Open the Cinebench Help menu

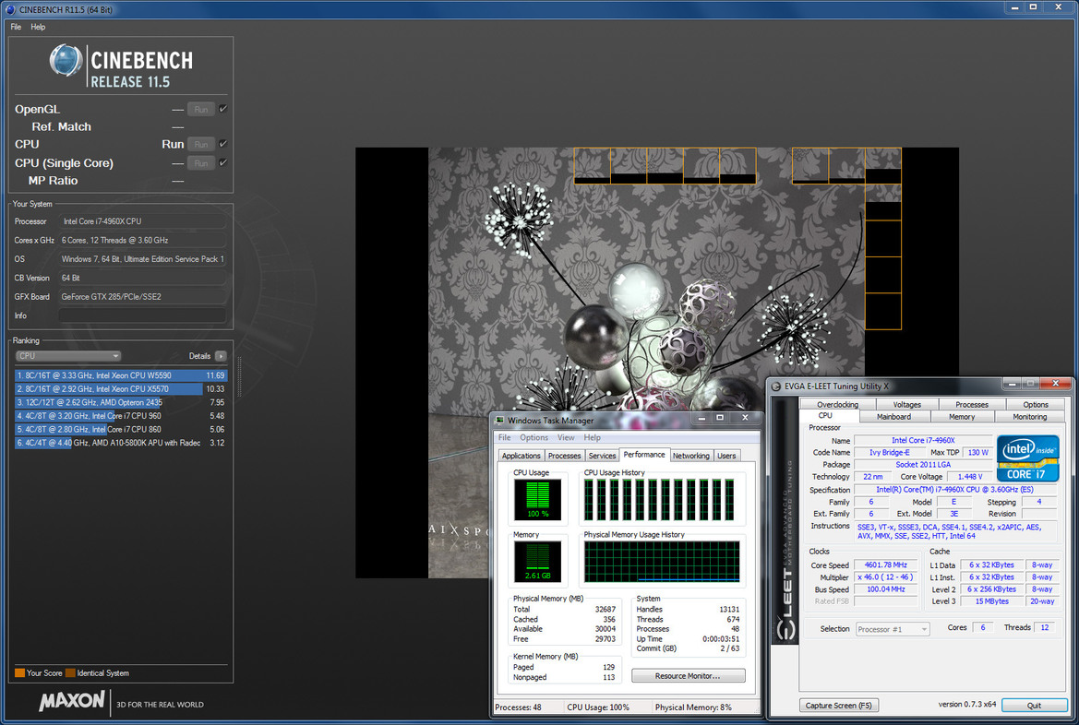click(38, 27)
